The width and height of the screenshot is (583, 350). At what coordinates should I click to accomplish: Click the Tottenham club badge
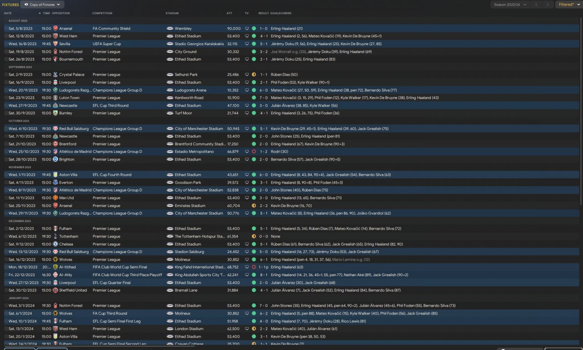pyautogui.click(x=55, y=236)
